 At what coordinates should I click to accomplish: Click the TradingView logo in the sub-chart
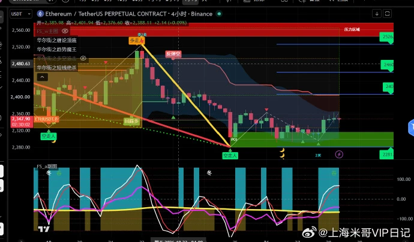tap(44, 229)
